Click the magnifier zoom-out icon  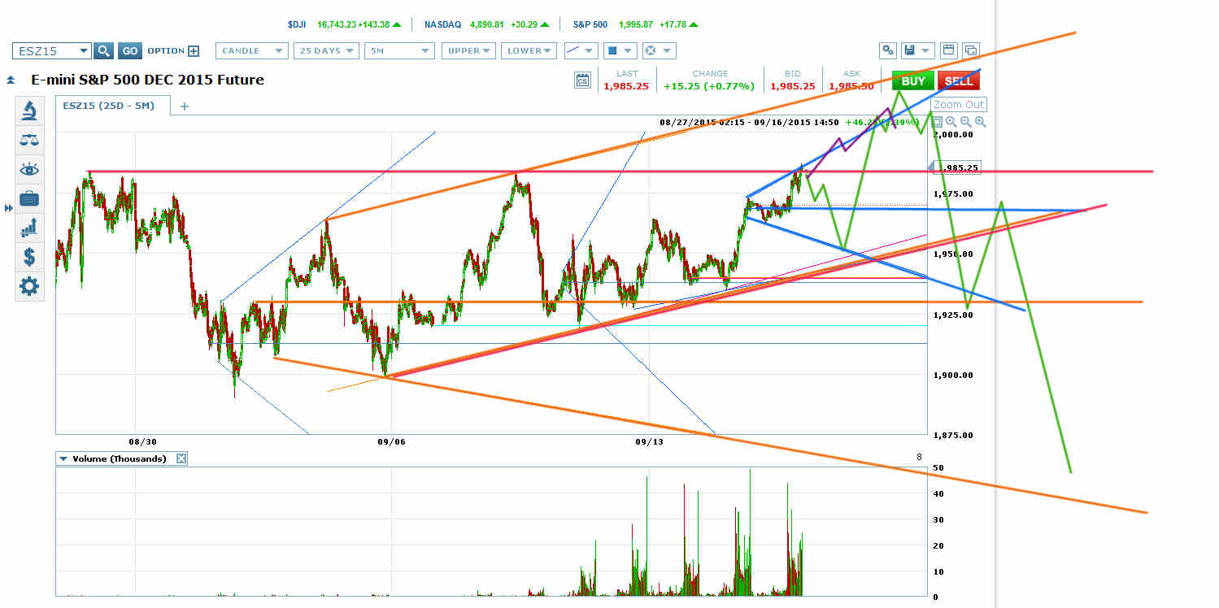pyautogui.click(x=965, y=121)
